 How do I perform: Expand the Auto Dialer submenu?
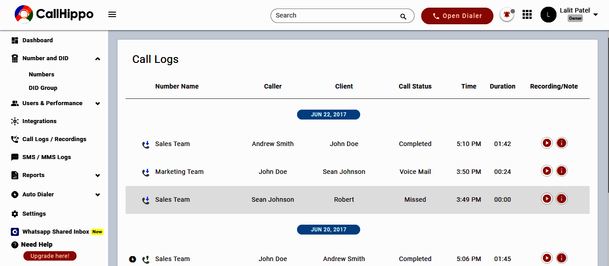click(x=98, y=195)
